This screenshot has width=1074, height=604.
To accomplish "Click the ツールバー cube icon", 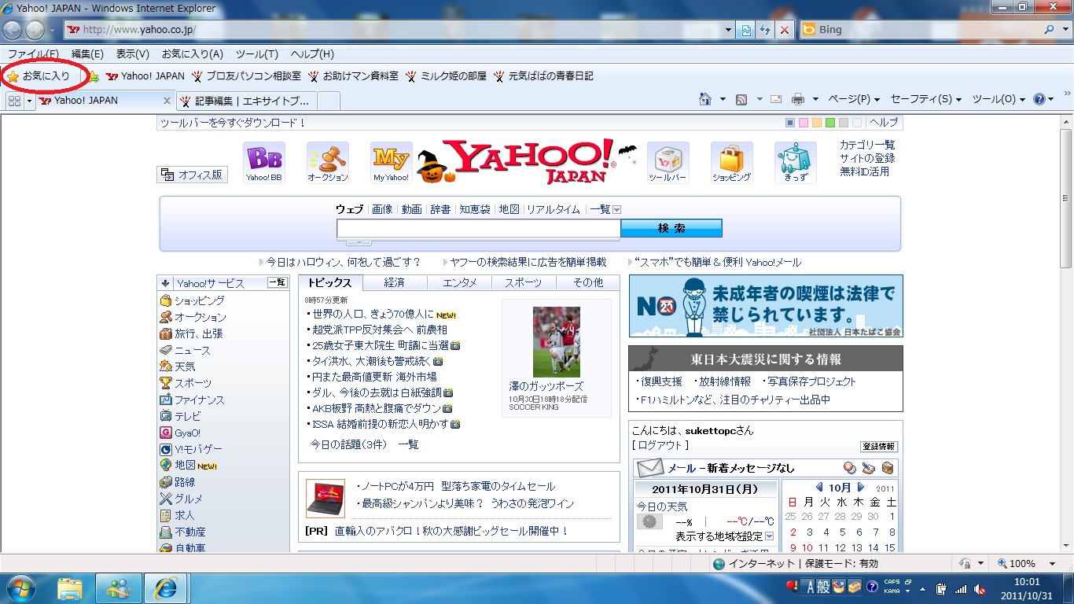I will (x=668, y=162).
